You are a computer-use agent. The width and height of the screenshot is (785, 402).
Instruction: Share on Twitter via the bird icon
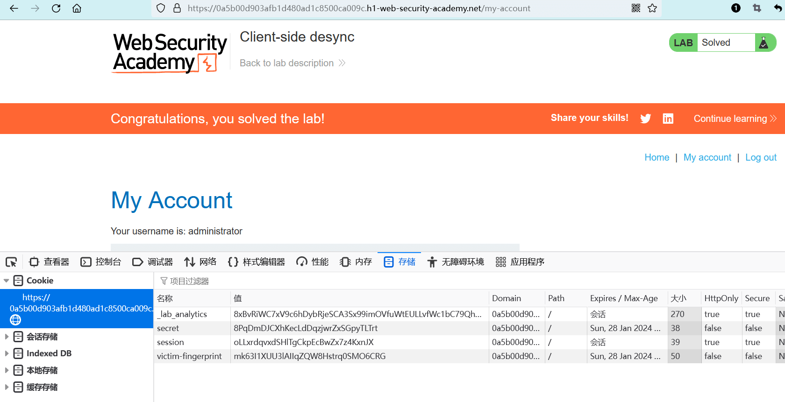pos(646,119)
